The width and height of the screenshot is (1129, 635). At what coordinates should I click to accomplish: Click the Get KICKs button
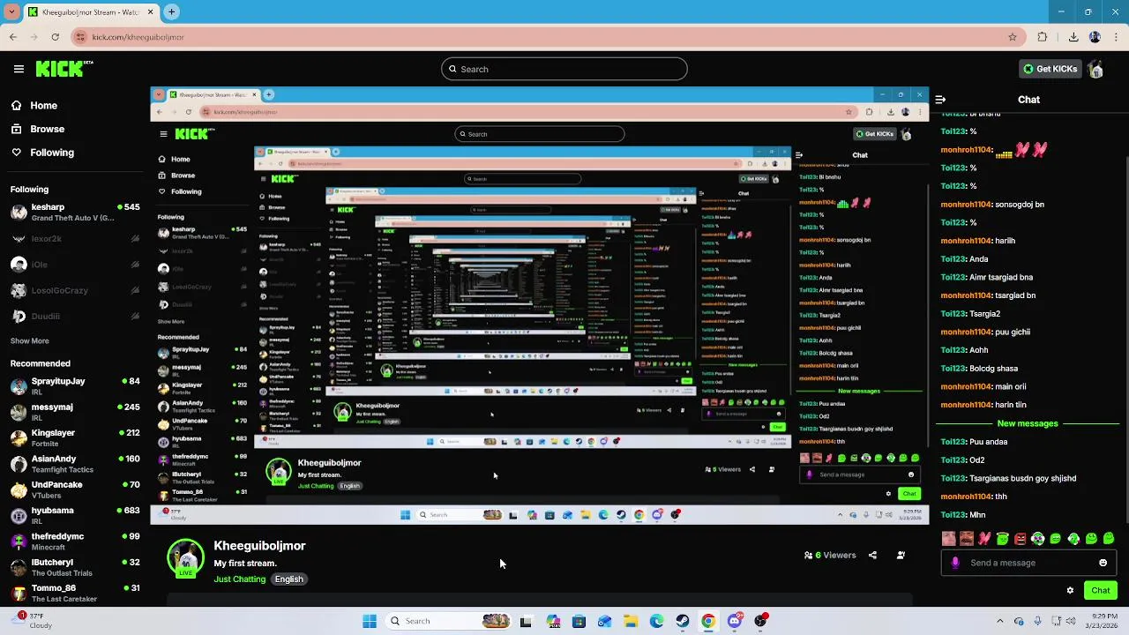tap(1050, 69)
